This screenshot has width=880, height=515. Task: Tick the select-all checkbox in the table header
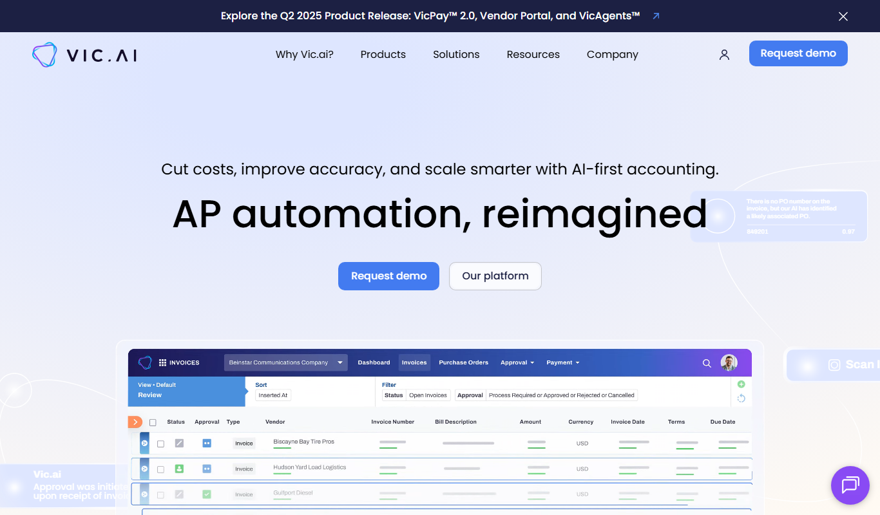click(153, 422)
